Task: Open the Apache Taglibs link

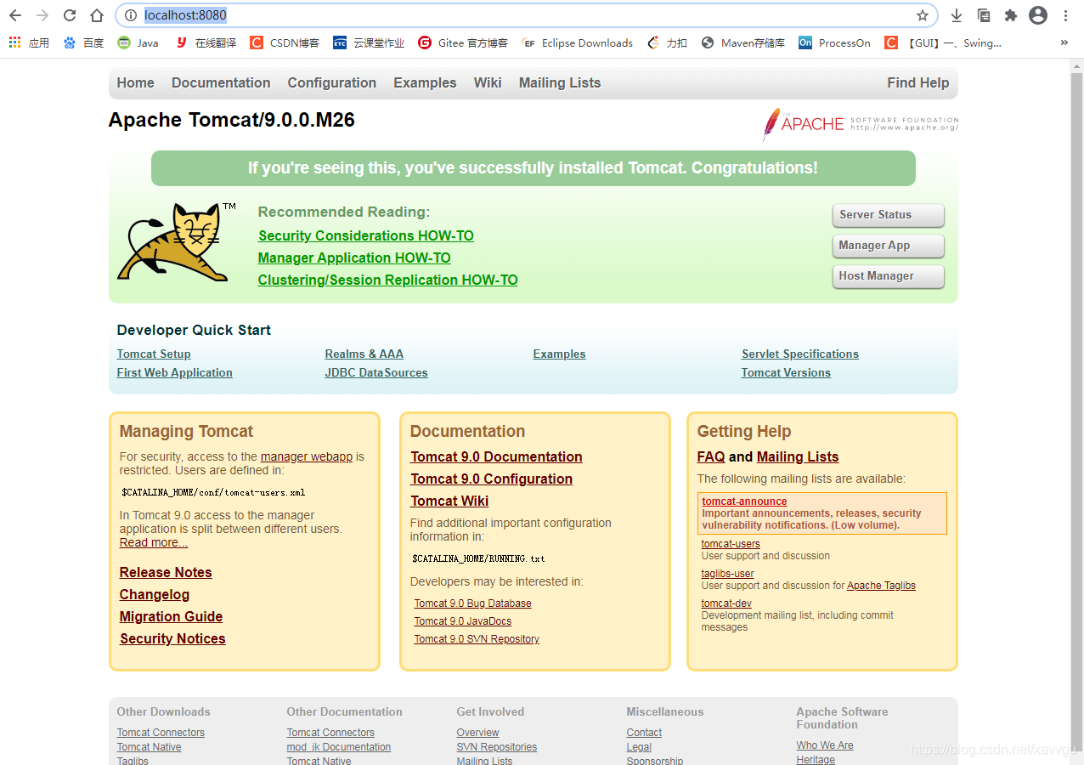Action: [x=881, y=586]
